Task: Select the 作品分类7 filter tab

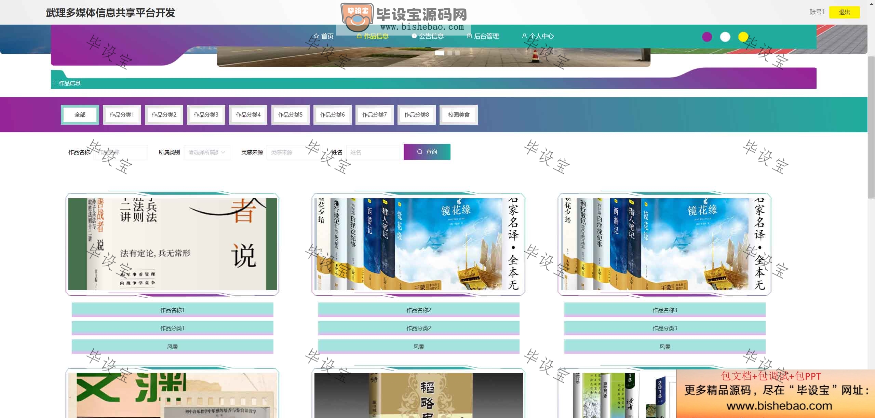Action: 374,115
